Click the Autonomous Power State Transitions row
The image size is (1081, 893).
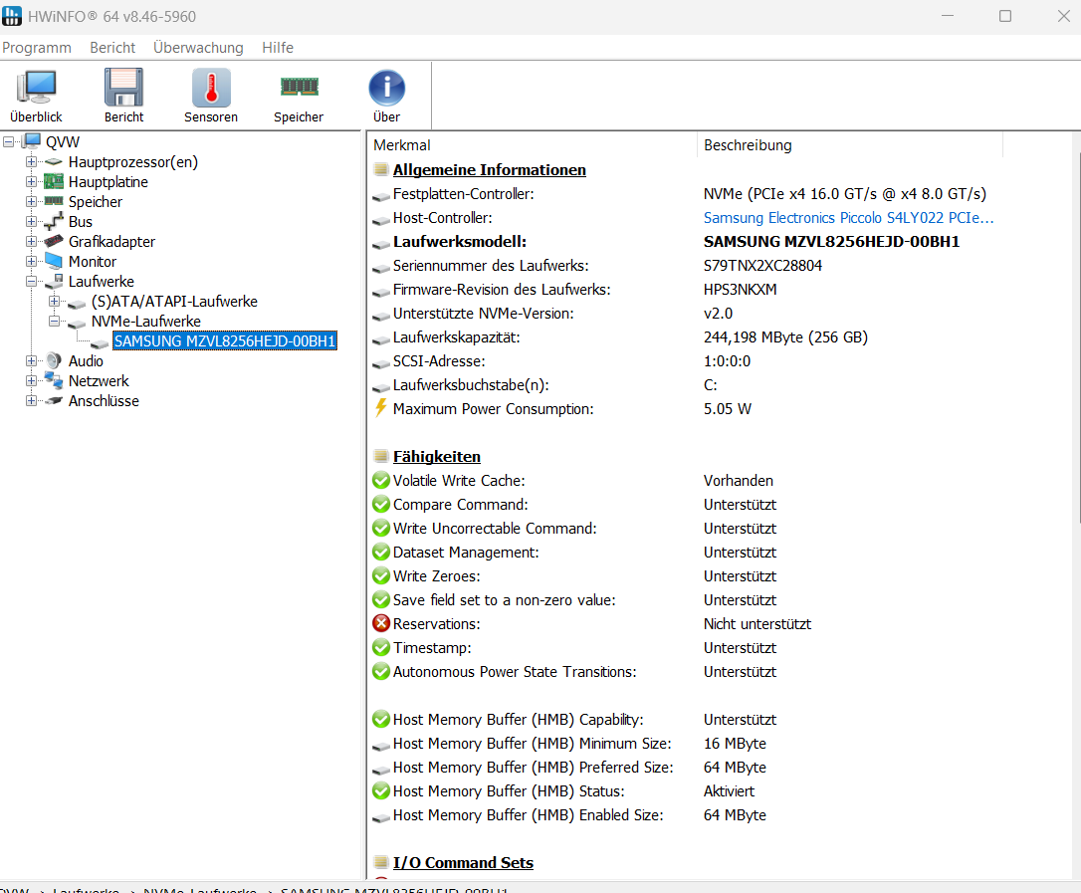tap(515, 672)
